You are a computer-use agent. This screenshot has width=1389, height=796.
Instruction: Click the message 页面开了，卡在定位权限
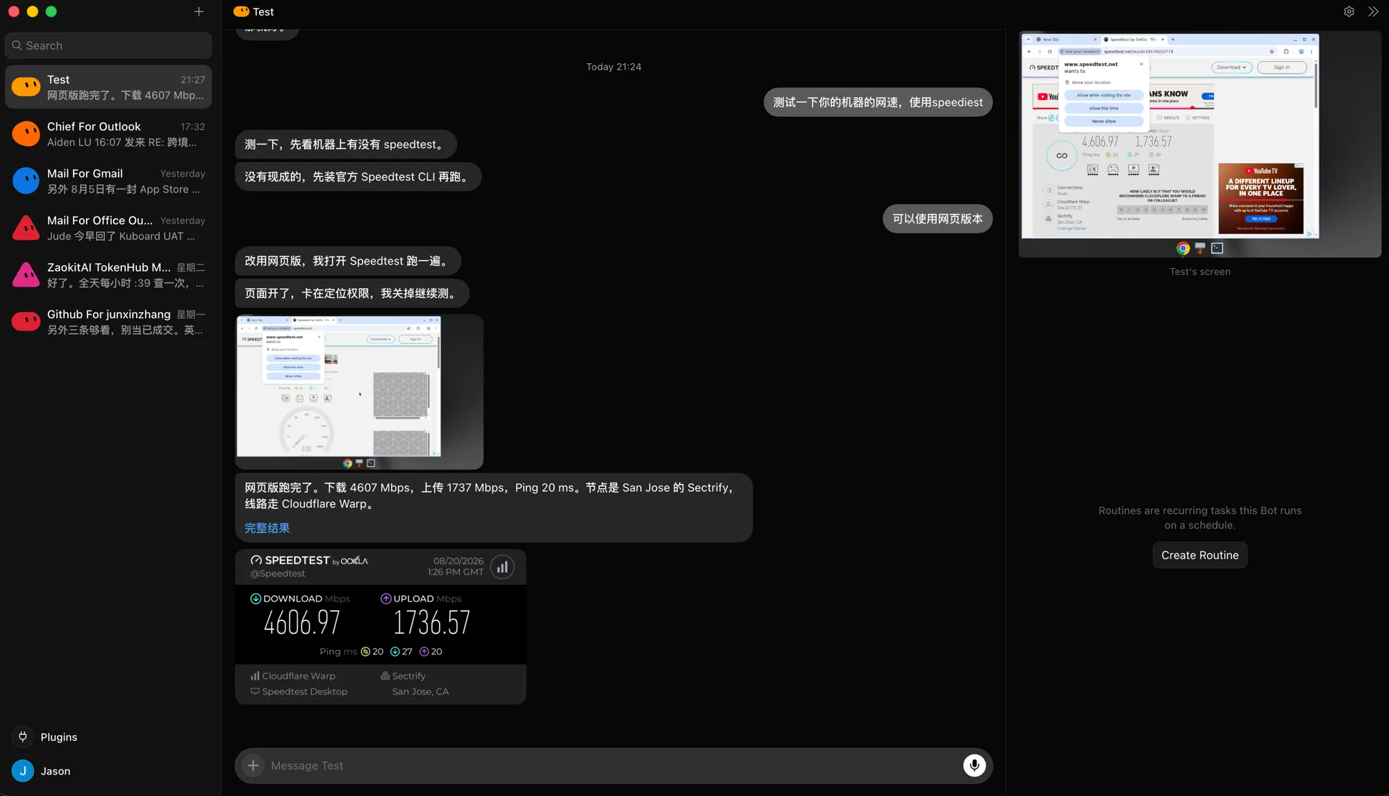pos(352,293)
